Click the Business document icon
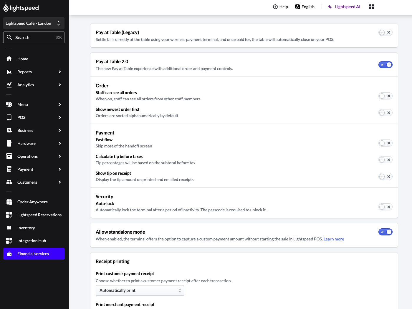The height and width of the screenshot is (309, 412). (9, 130)
